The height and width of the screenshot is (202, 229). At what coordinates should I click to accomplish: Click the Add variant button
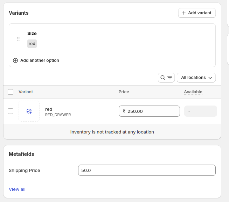click(197, 13)
